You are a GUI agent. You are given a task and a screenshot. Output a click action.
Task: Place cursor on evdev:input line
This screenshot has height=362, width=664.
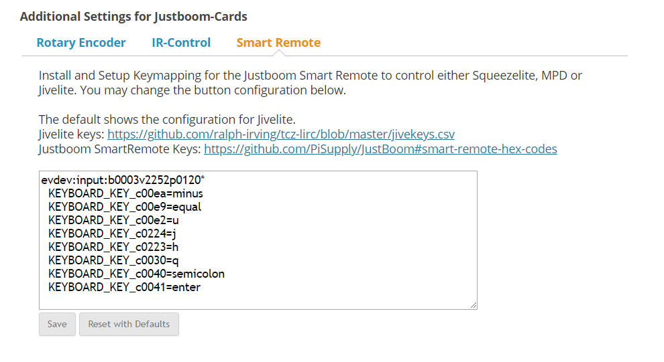[x=123, y=180]
